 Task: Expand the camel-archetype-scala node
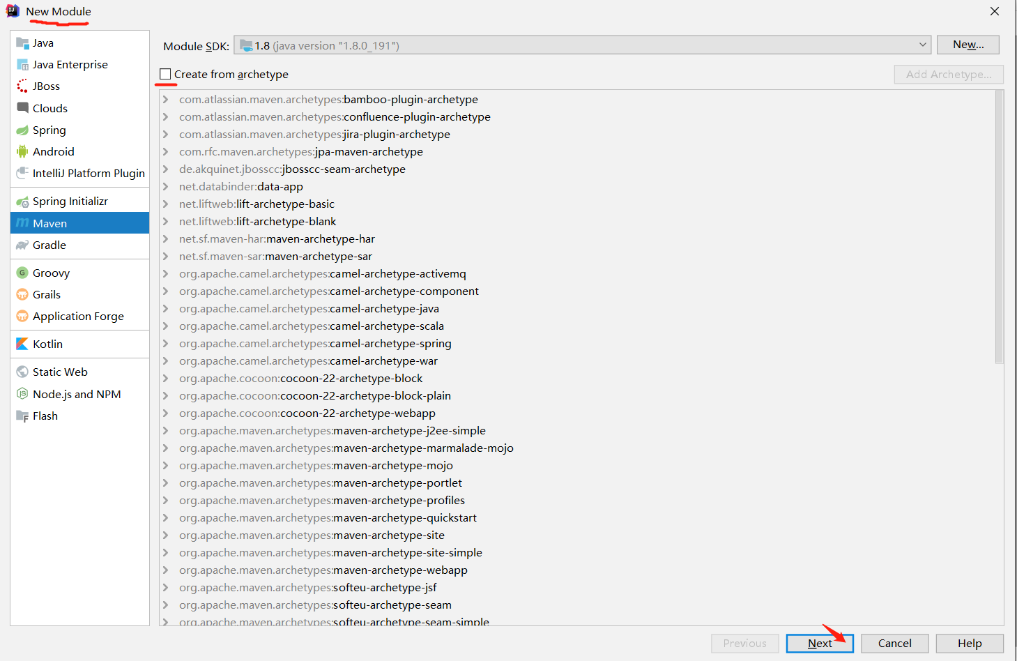pos(166,326)
